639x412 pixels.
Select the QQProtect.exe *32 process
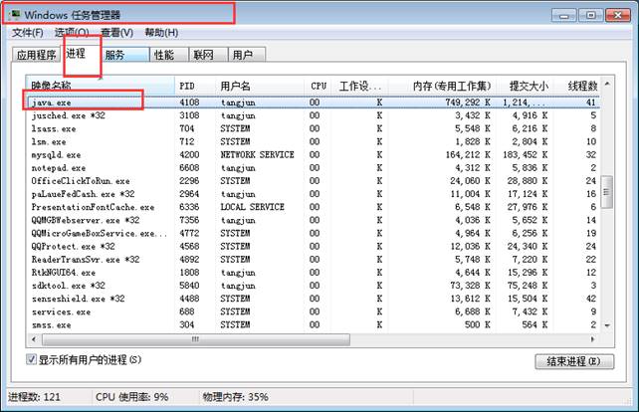click(x=313, y=246)
